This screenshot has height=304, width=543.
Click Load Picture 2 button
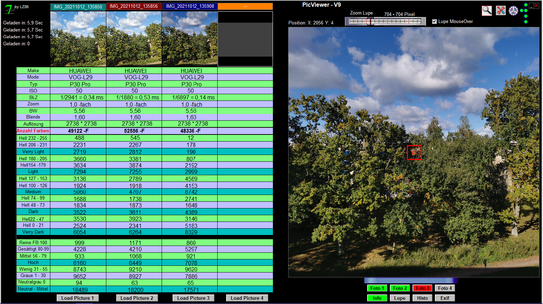click(x=137, y=298)
